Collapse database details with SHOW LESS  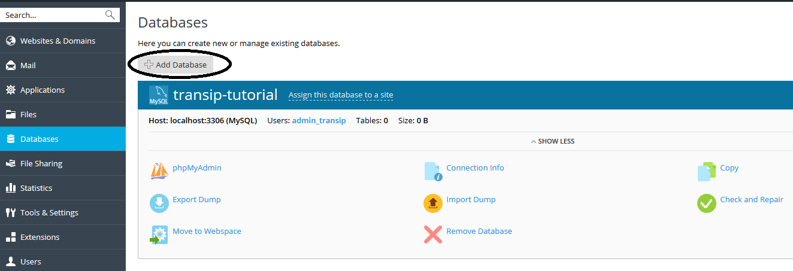click(x=552, y=141)
